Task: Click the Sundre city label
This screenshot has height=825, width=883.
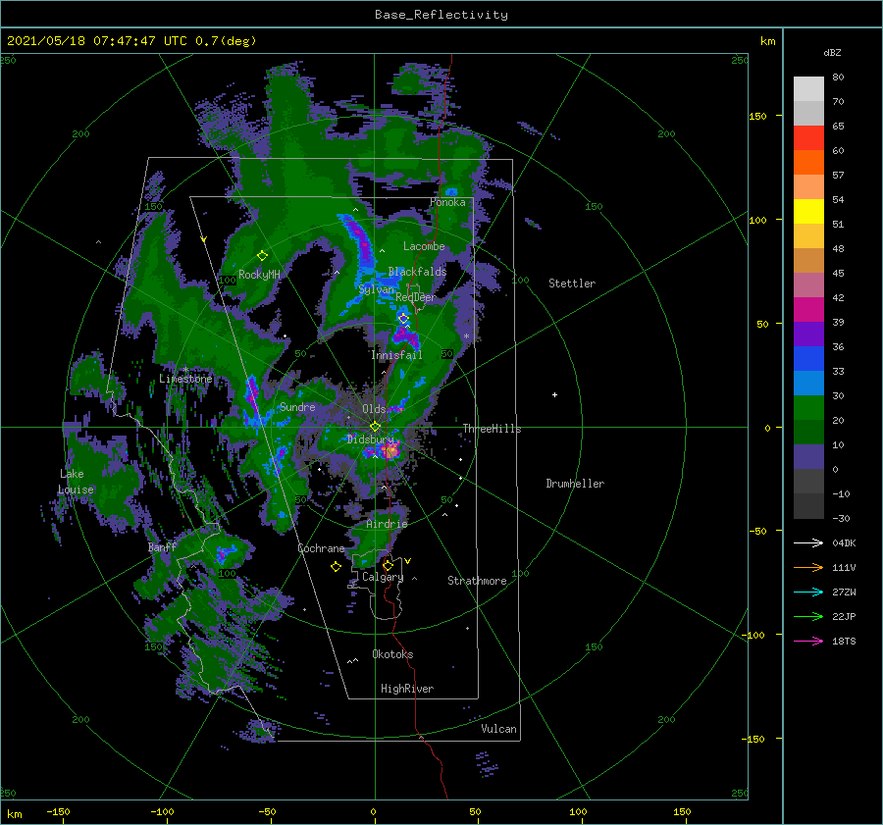Action: pyautogui.click(x=297, y=406)
